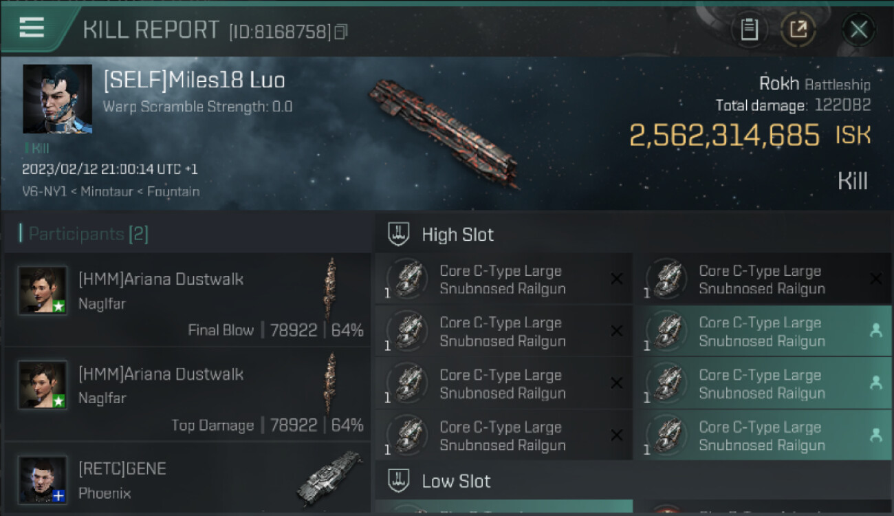The height and width of the screenshot is (516, 894).
Task: Inspect the Rokh battleship image
Action: (x=444, y=131)
